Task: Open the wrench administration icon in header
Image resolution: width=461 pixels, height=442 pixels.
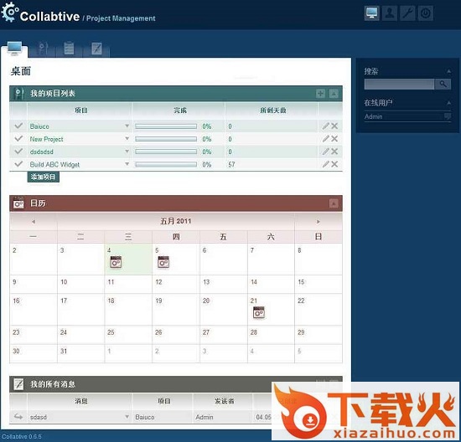Action: click(408, 13)
